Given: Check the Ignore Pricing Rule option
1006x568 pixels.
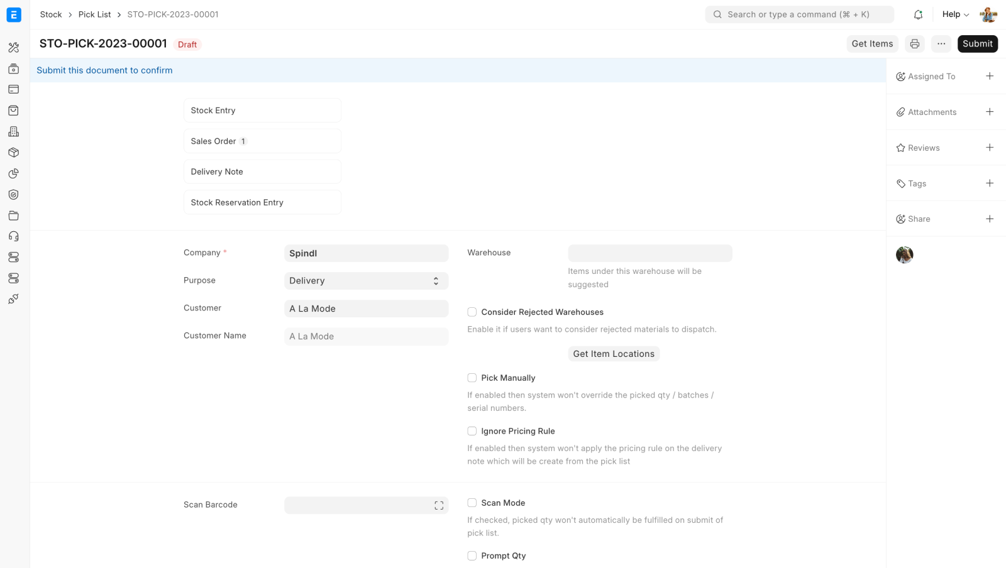Looking at the screenshot, I should coord(472,431).
